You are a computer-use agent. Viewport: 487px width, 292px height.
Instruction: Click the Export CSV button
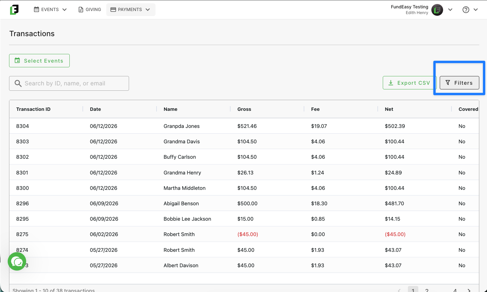coord(410,83)
